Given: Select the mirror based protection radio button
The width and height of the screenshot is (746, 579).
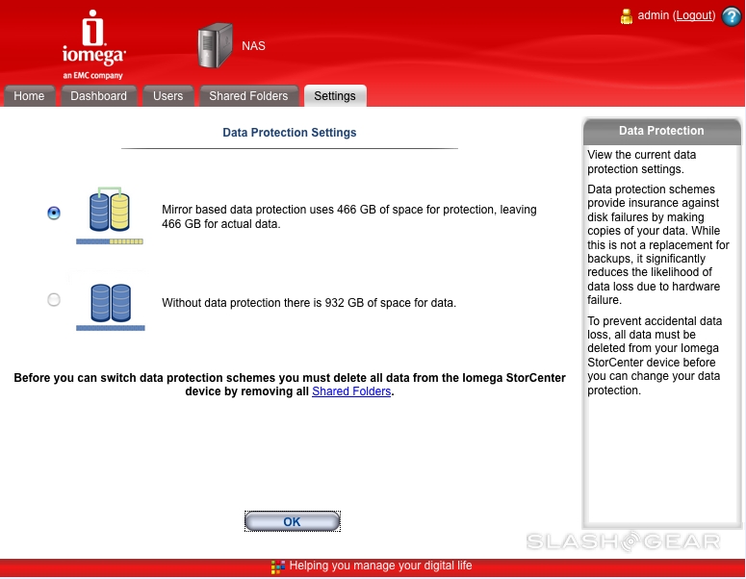Looking at the screenshot, I should [54, 214].
